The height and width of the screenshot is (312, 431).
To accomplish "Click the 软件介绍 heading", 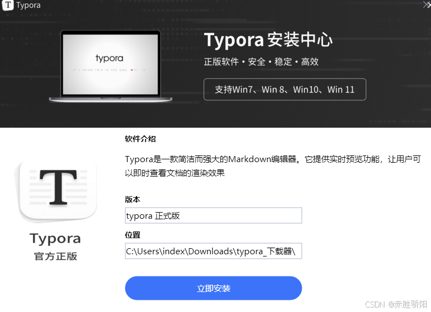I will 140,139.
